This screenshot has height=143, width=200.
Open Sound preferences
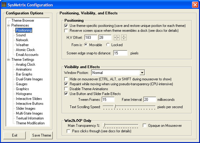21,35
